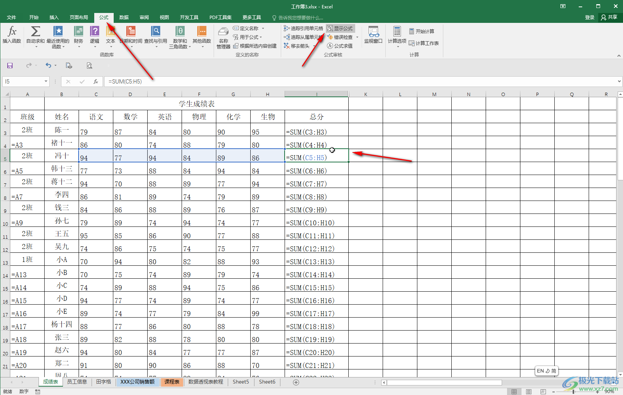Click the zoom in plus button
This screenshot has width=623, height=395.
[x=597, y=392]
